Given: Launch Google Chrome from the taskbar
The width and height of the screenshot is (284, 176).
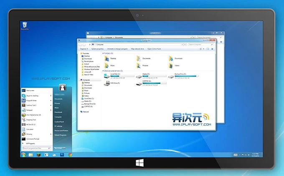Looking at the screenshot, I should pos(70,155).
